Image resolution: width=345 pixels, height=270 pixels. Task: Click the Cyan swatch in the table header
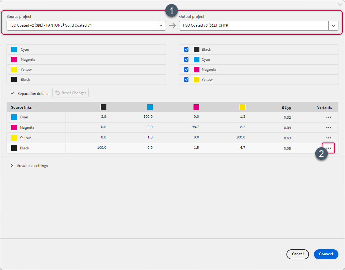point(150,107)
